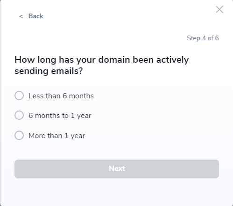Click the More than 1 year label text
Image resolution: width=233 pixels, height=206 pixels.
[x=57, y=136]
